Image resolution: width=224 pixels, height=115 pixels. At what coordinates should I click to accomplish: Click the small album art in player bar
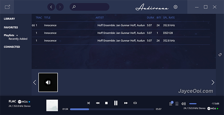tap(52, 105)
